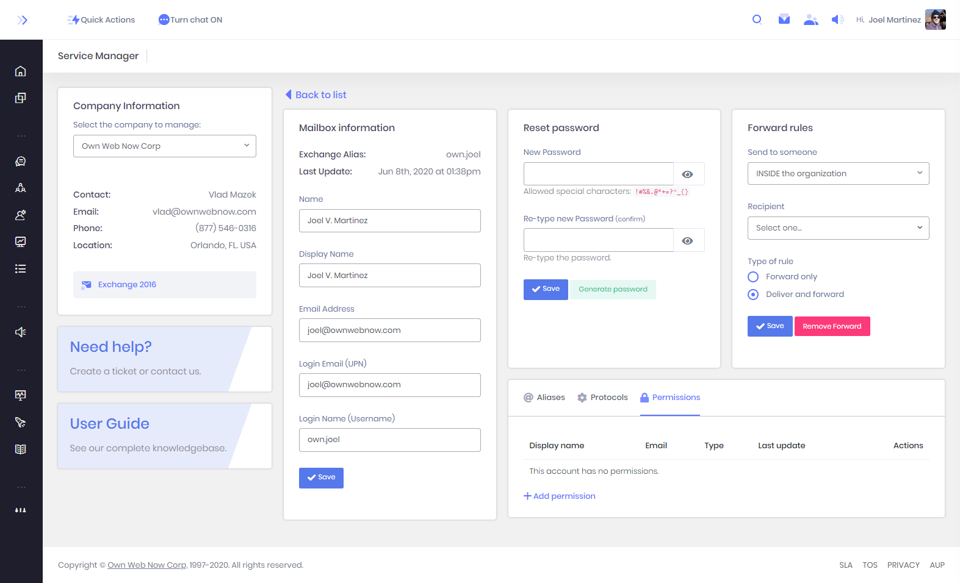Viewport: 960px width, 583px height.
Task: Open the mail envelope icon in header
Action: (784, 20)
